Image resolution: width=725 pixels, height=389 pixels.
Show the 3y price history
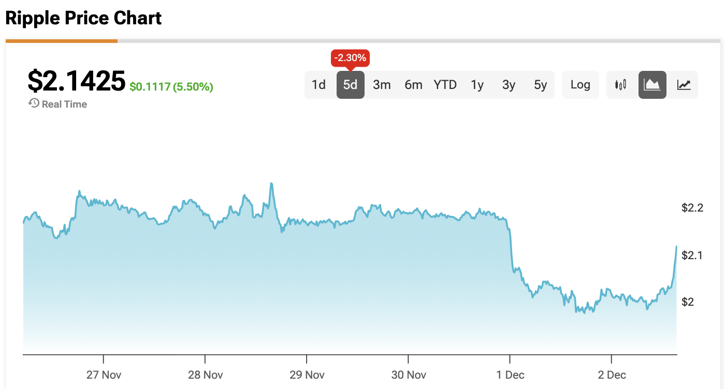click(x=509, y=85)
